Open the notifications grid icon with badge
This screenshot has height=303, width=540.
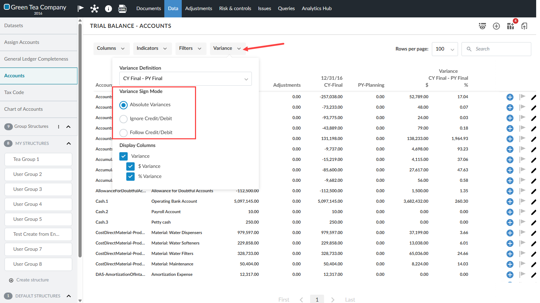[511, 26]
